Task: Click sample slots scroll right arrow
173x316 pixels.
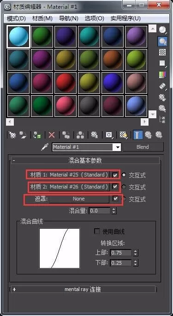Action: click(x=144, y=122)
